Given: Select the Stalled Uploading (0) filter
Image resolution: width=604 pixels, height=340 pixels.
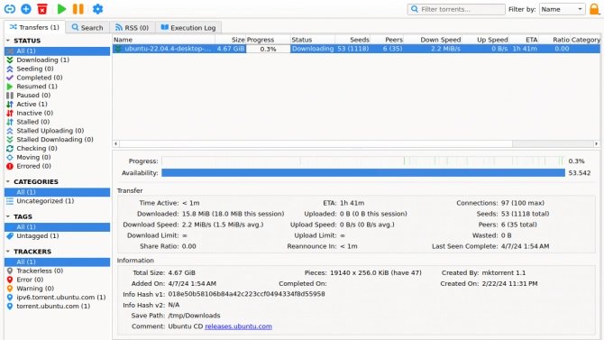Looking at the screenshot, I should pyautogui.click(x=57, y=131).
